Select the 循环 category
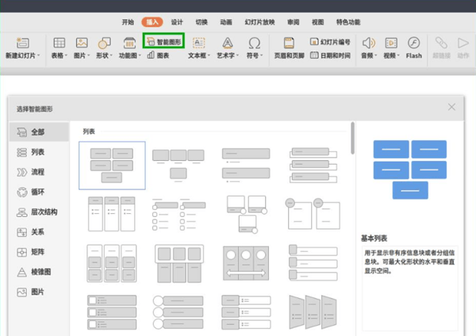The image size is (476, 336). (x=39, y=192)
